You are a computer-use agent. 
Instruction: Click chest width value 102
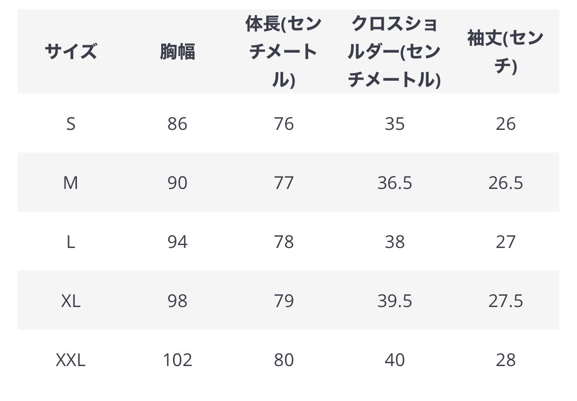click(178, 360)
